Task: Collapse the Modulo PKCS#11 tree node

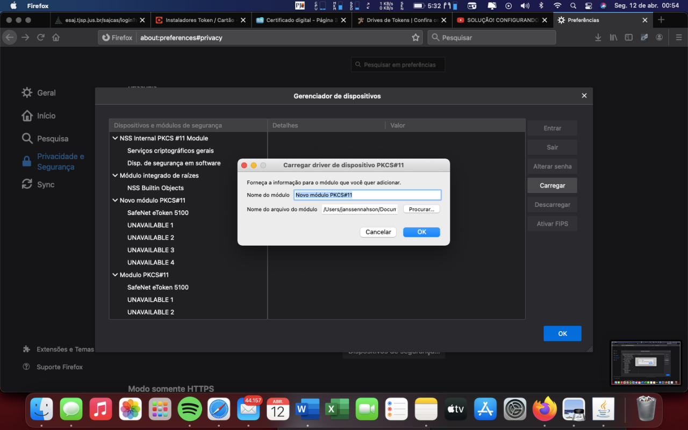Action: 115,275
